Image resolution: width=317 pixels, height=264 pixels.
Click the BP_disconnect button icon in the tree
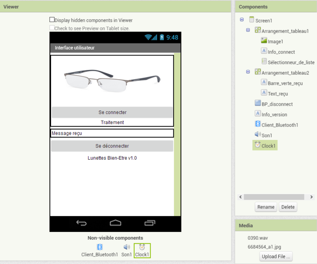click(258, 103)
